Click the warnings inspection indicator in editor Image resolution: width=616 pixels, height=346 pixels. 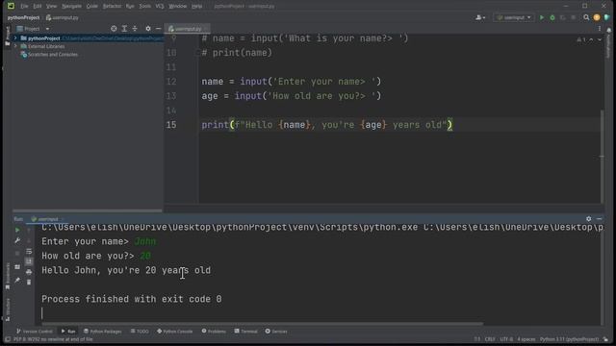point(581,39)
